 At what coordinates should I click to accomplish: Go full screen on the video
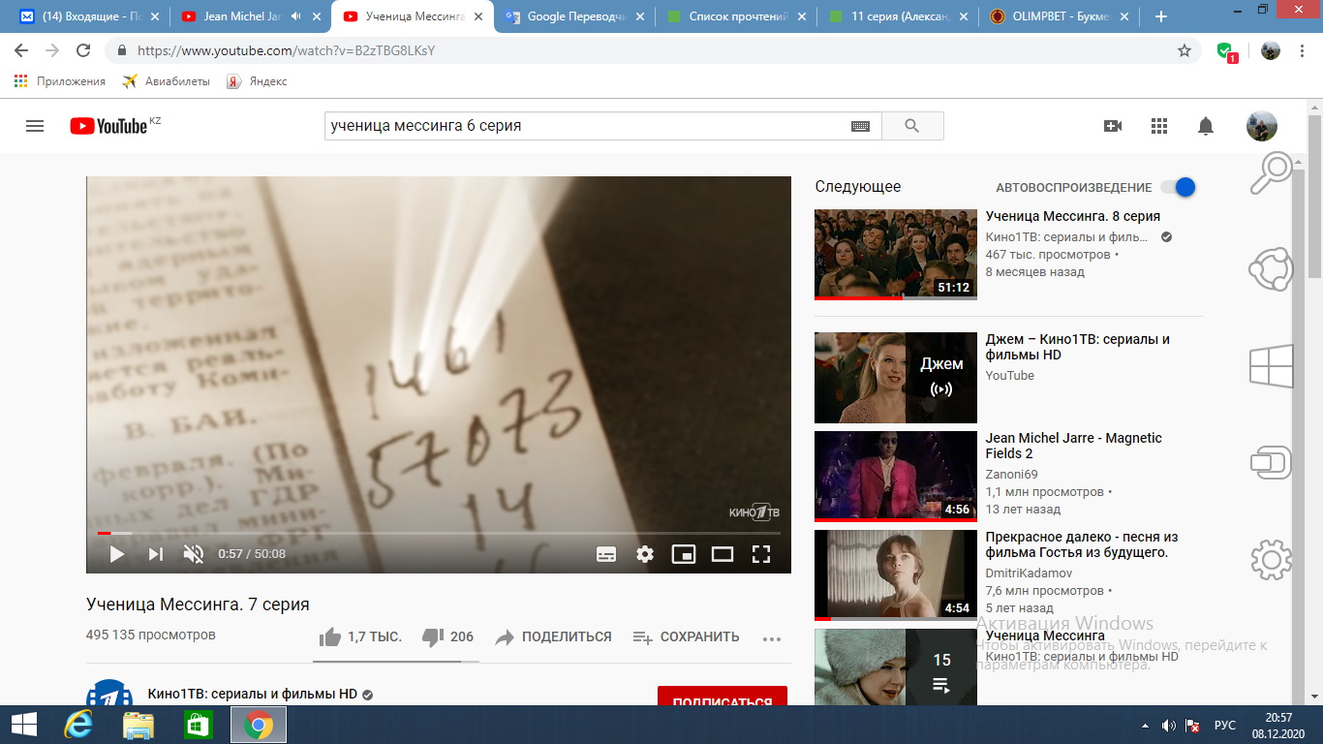(761, 554)
